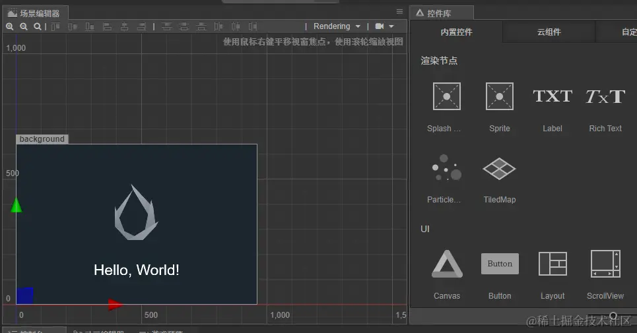Screen dimensions: 637x333
Task: Distribute nodes by top edges
Action: point(166,27)
